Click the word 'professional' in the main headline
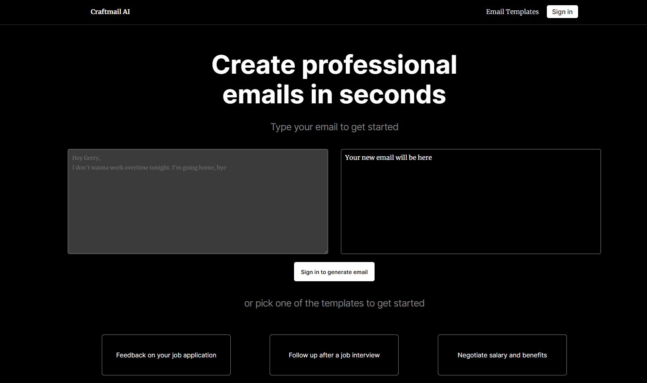 pos(379,65)
